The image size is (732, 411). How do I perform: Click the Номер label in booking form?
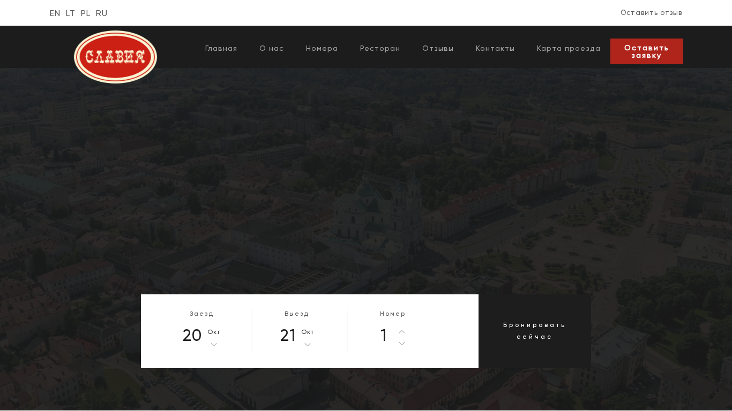point(393,314)
